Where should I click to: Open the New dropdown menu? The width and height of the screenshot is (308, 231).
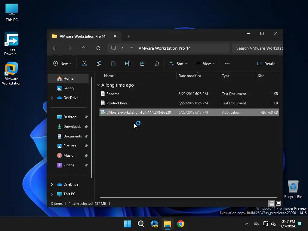pos(62,64)
